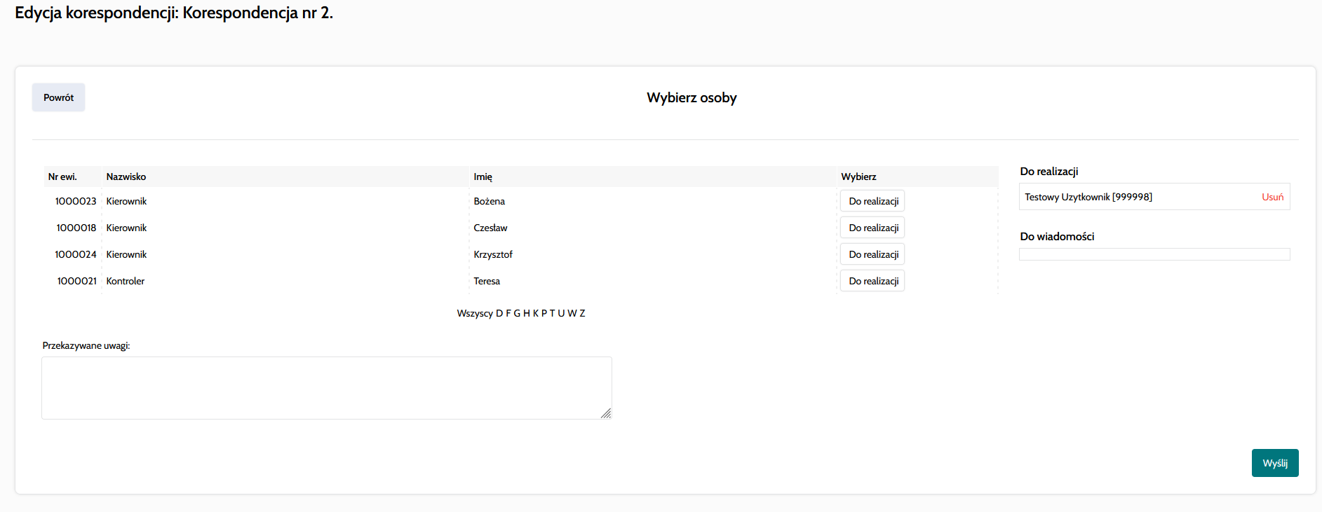Image resolution: width=1322 pixels, height=512 pixels.
Task: Choose Do realizacji for Czesław
Action: (x=872, y=228)
